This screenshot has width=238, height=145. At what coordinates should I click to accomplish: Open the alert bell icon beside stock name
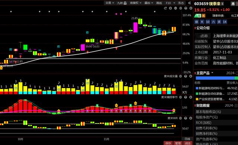[x=233, y=4]
